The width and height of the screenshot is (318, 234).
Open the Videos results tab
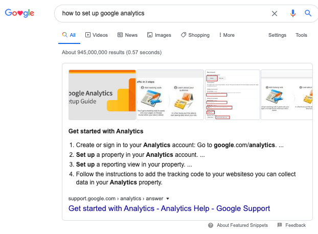point(97,35)
